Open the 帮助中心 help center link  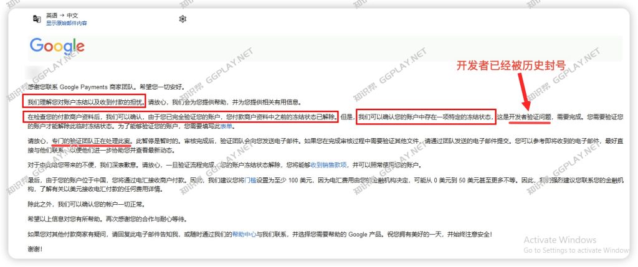[x=244, y=234]
